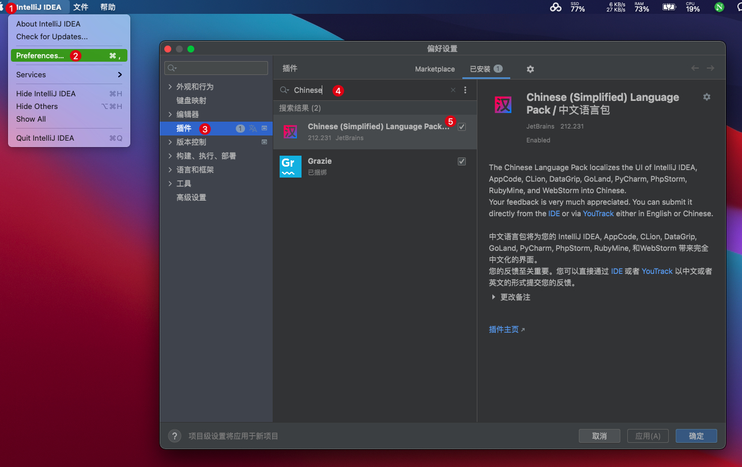Image resolution: width=742 pixels, height=467 pixels.
Task: Expand the 更改备注 disclosure triangle
Action: 494,297
